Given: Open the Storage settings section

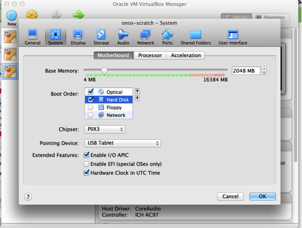Looking at the screenshot, I should coord(101,37).
